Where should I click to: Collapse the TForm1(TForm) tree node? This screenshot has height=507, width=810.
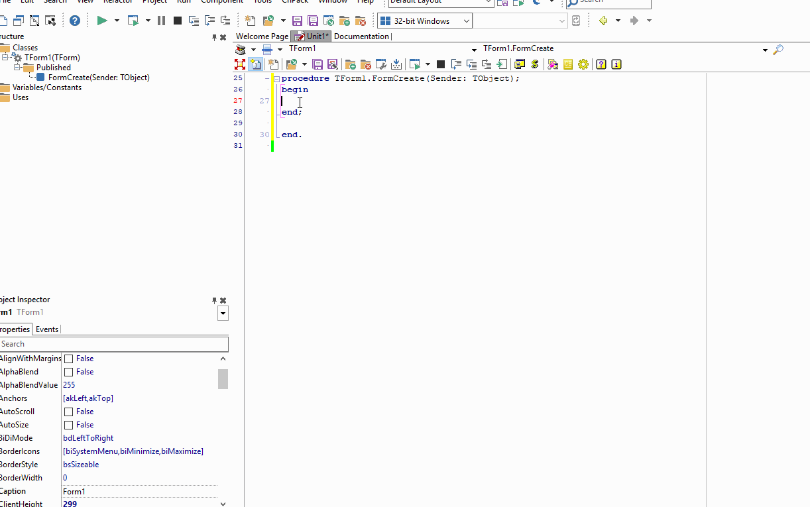(6, 58)
